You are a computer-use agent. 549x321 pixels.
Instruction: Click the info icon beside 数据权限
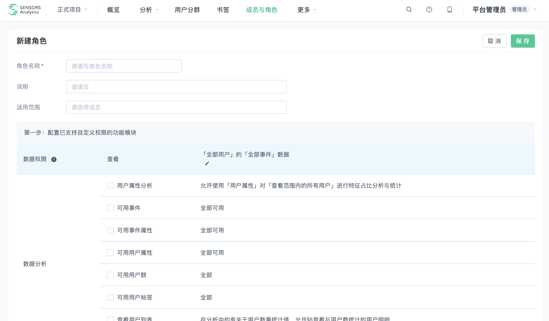click(x=54, y=159)
